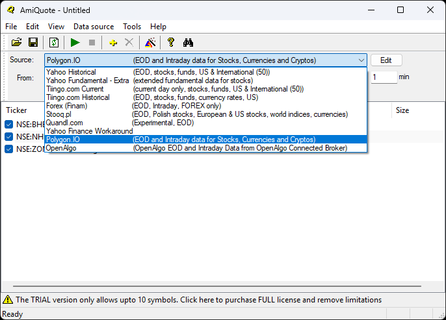Click the Open file folder icon
The width and height of the screenshot is (446, 320).
[16, 43]
